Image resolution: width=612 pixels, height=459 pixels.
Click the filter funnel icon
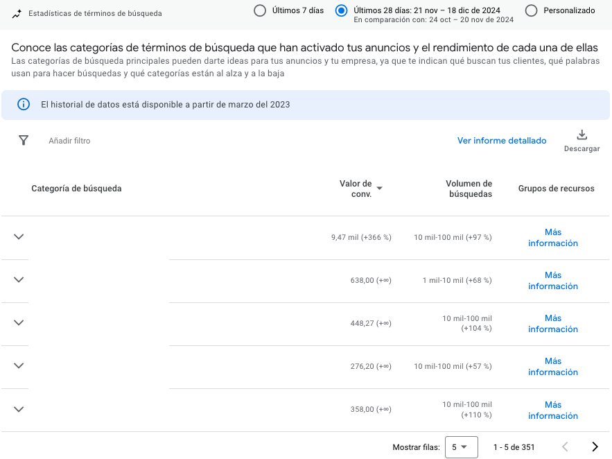coord(24,141)
